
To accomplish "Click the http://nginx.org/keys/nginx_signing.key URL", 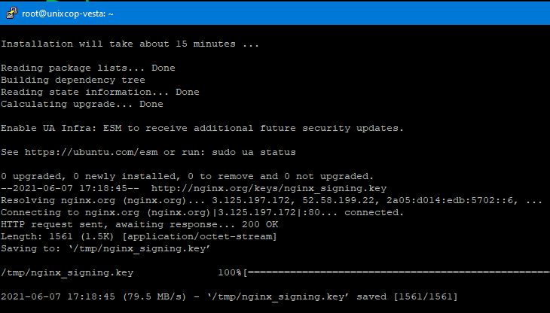I will [269, 188].
